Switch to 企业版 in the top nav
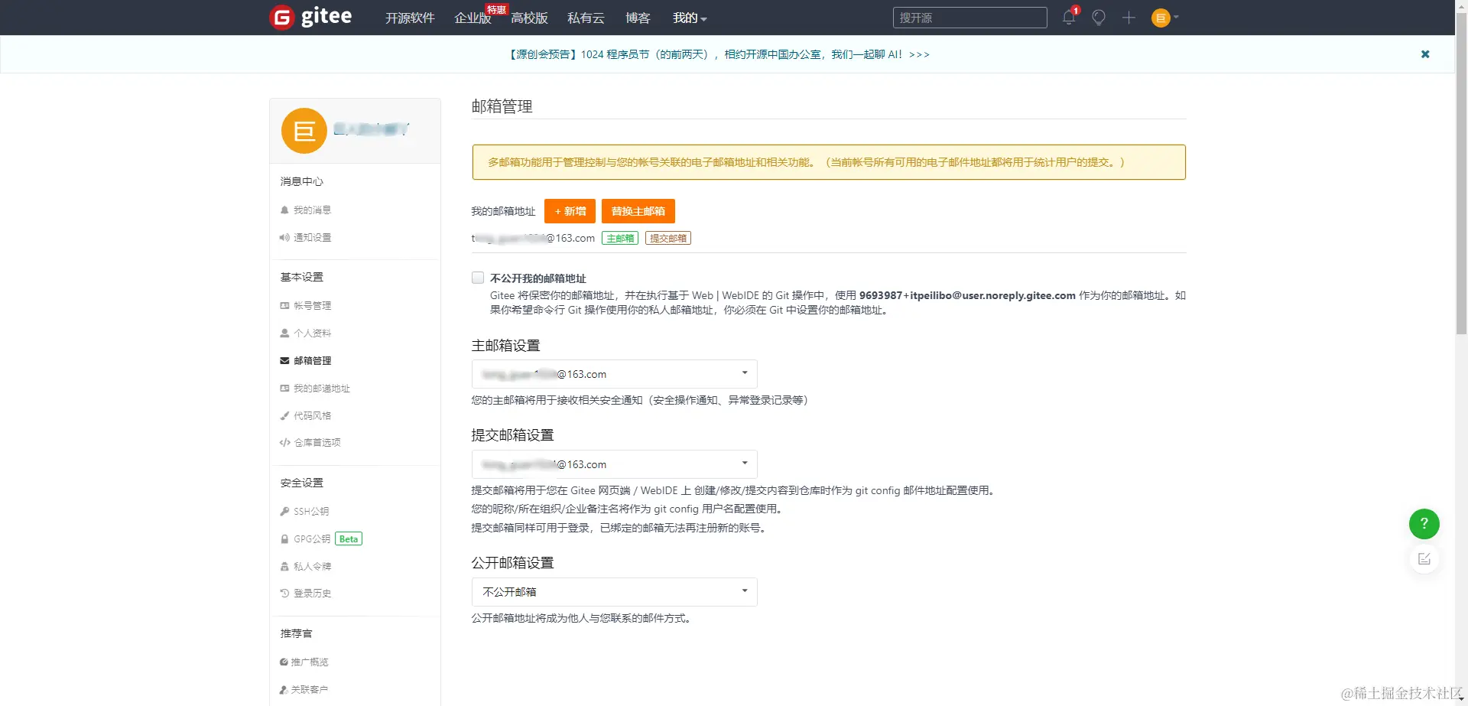This screenshot has height=706, width=1468. click(473, 18)
